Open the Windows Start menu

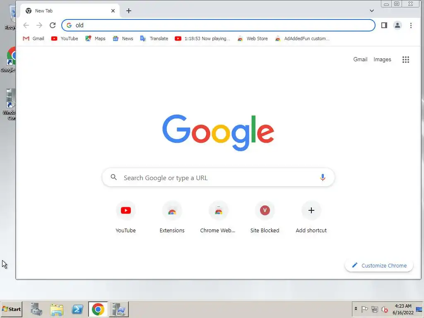(11, 309)
